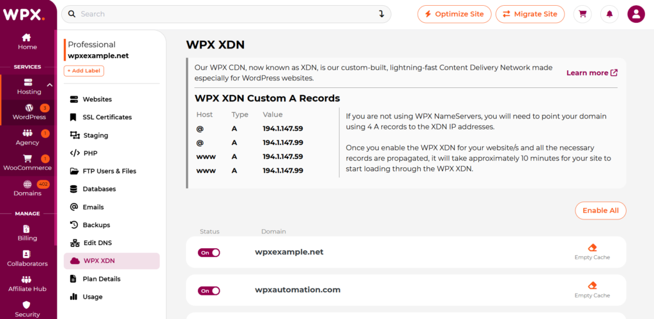Open SSL Certificates label in menu
654x319 pixels.
coord(107,117)
